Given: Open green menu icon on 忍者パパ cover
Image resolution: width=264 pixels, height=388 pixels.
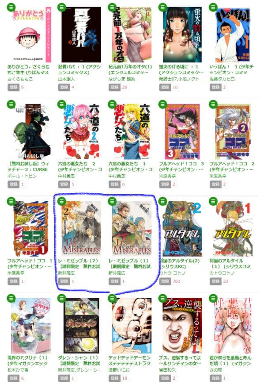Looking at the screenshot, I should [61, 8].
